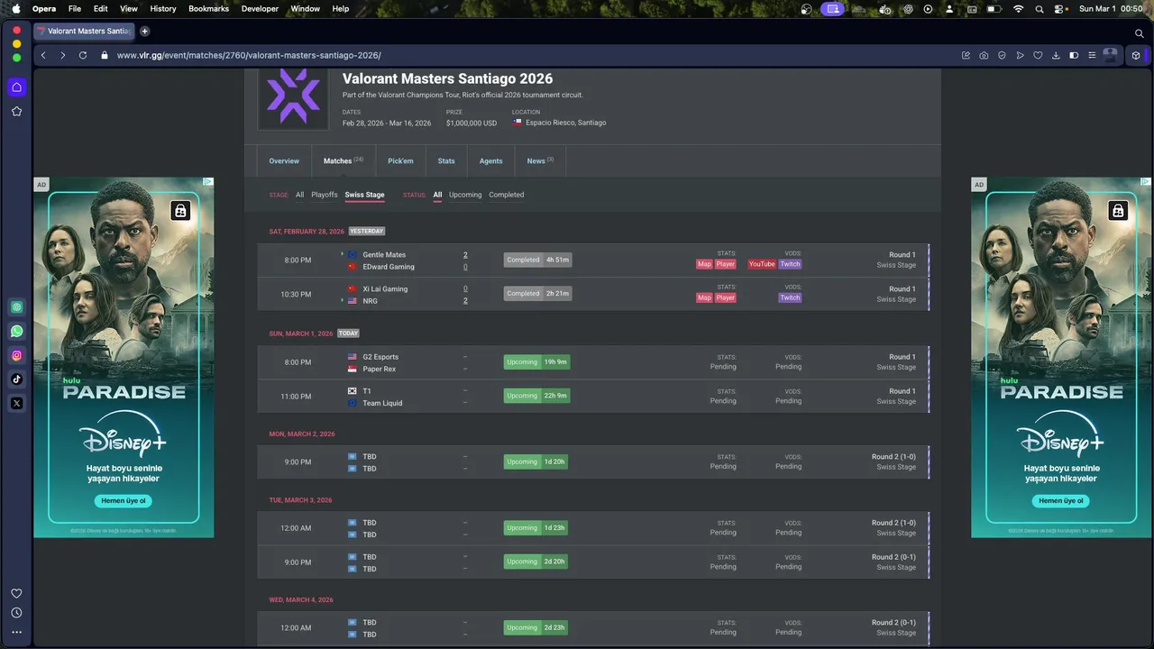Image resolution: width=1154 pixels, height=649 pixels.
Task: Switch to the Stats tab
Action: coord(446,161)
